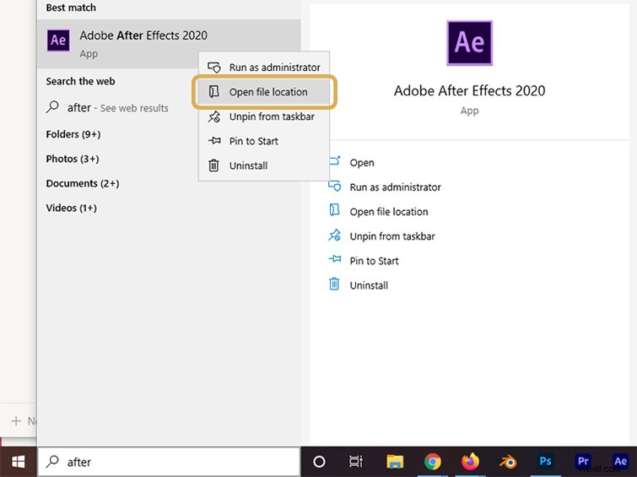637x477 pixels.
Task: Click blue shield icon in right details pane
Action: pos(334,186)
